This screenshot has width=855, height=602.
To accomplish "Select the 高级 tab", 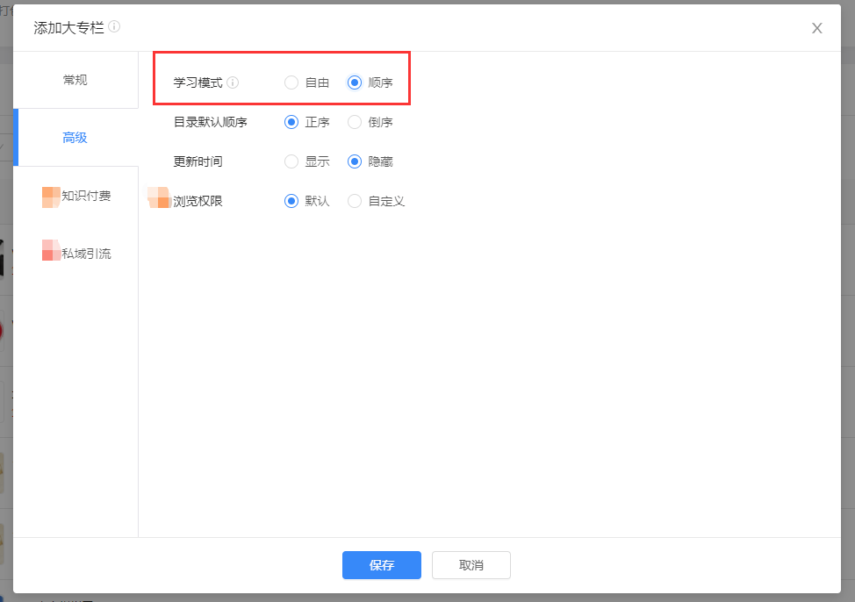I will coord(75,138).
